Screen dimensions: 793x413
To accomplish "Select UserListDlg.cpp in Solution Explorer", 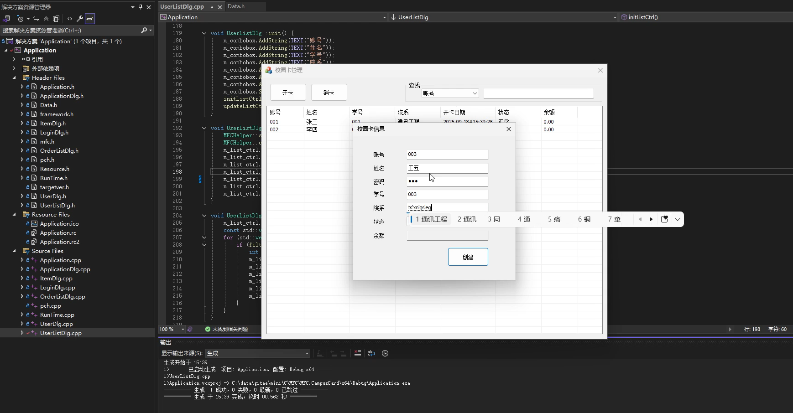I will 61,333.
